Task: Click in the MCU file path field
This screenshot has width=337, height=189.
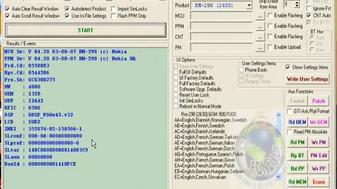Action: 221,16
